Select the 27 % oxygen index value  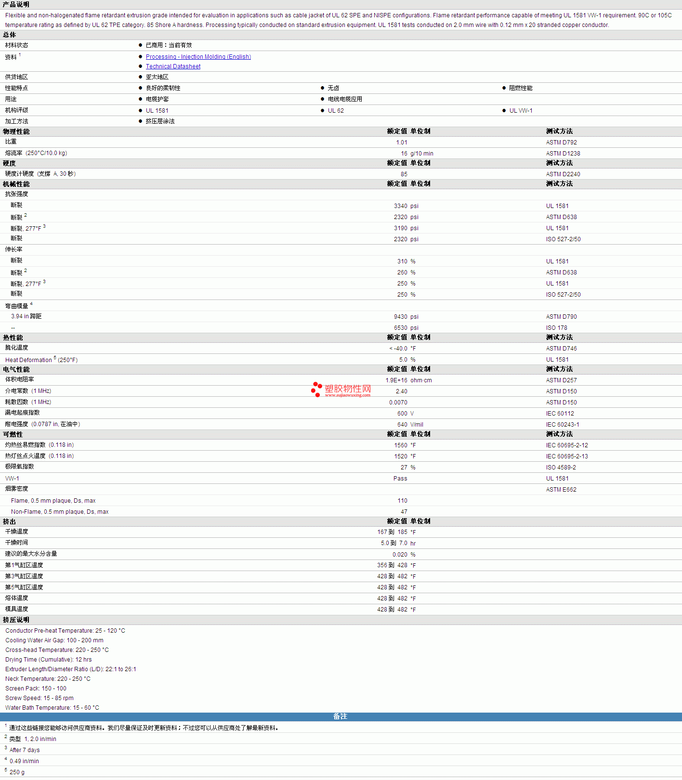408,468
